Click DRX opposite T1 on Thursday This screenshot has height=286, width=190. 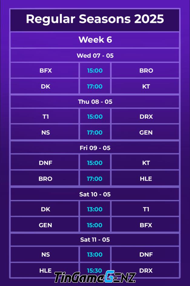[146, 117]
